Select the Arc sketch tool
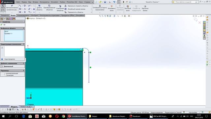 [x=25, y=9]
